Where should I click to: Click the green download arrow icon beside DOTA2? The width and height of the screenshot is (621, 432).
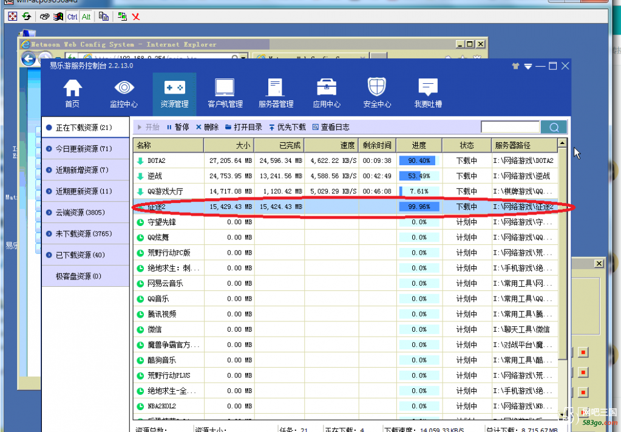point(140,161)
